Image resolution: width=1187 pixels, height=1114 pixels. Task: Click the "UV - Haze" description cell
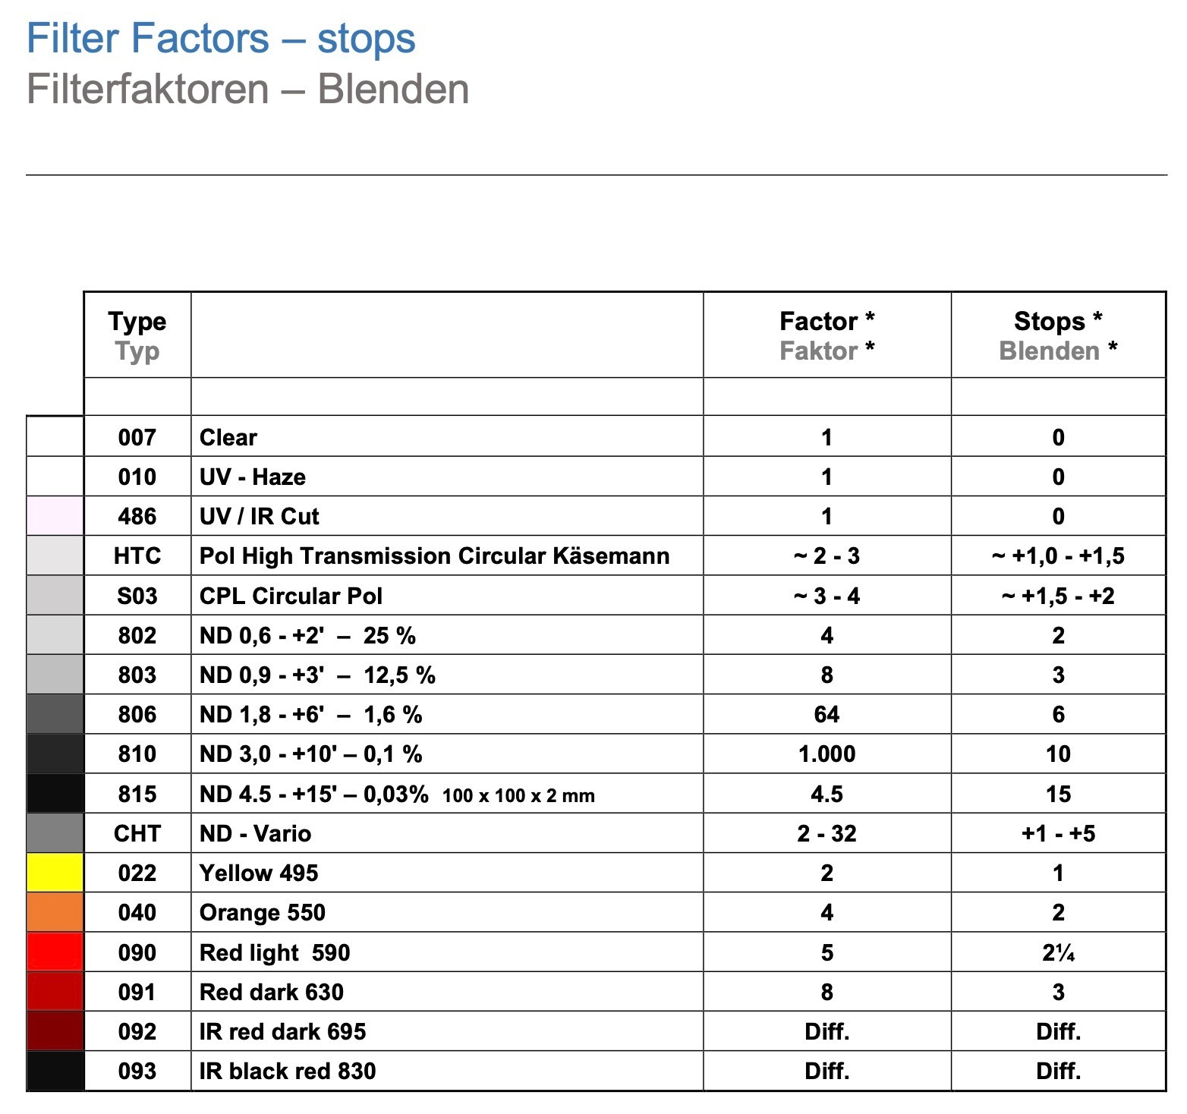click(x=252, y=477)
